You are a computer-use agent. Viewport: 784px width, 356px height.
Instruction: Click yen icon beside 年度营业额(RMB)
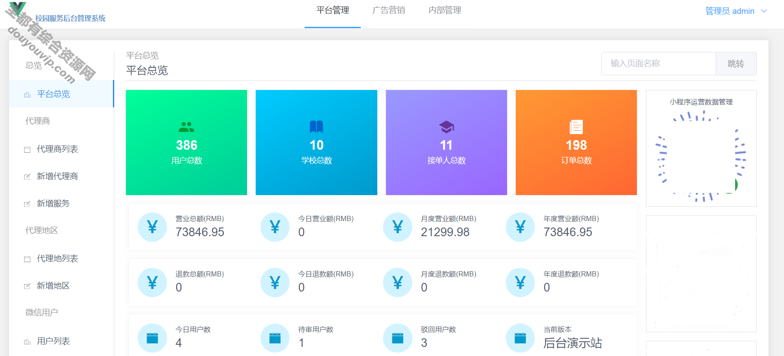point(520,227)
